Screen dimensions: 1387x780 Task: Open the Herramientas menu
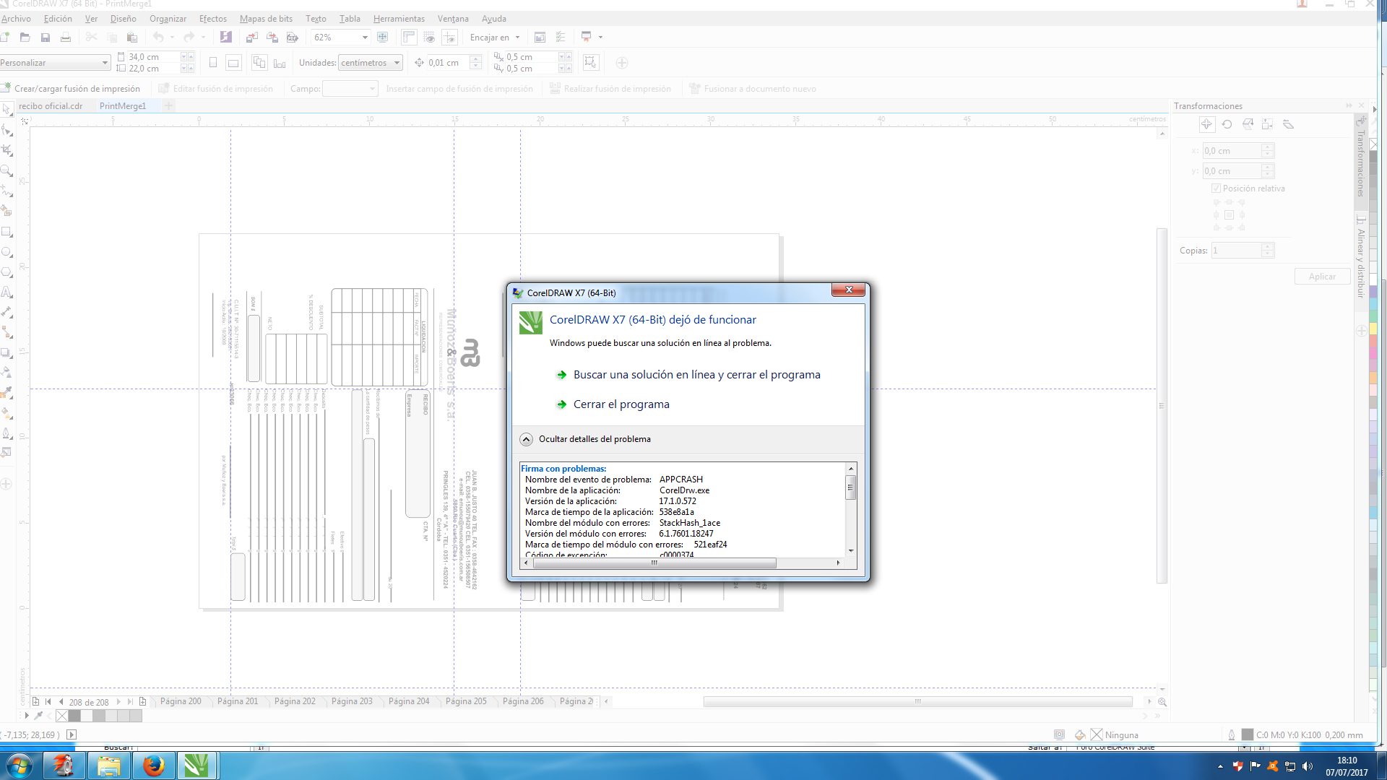tap(399, 19)
